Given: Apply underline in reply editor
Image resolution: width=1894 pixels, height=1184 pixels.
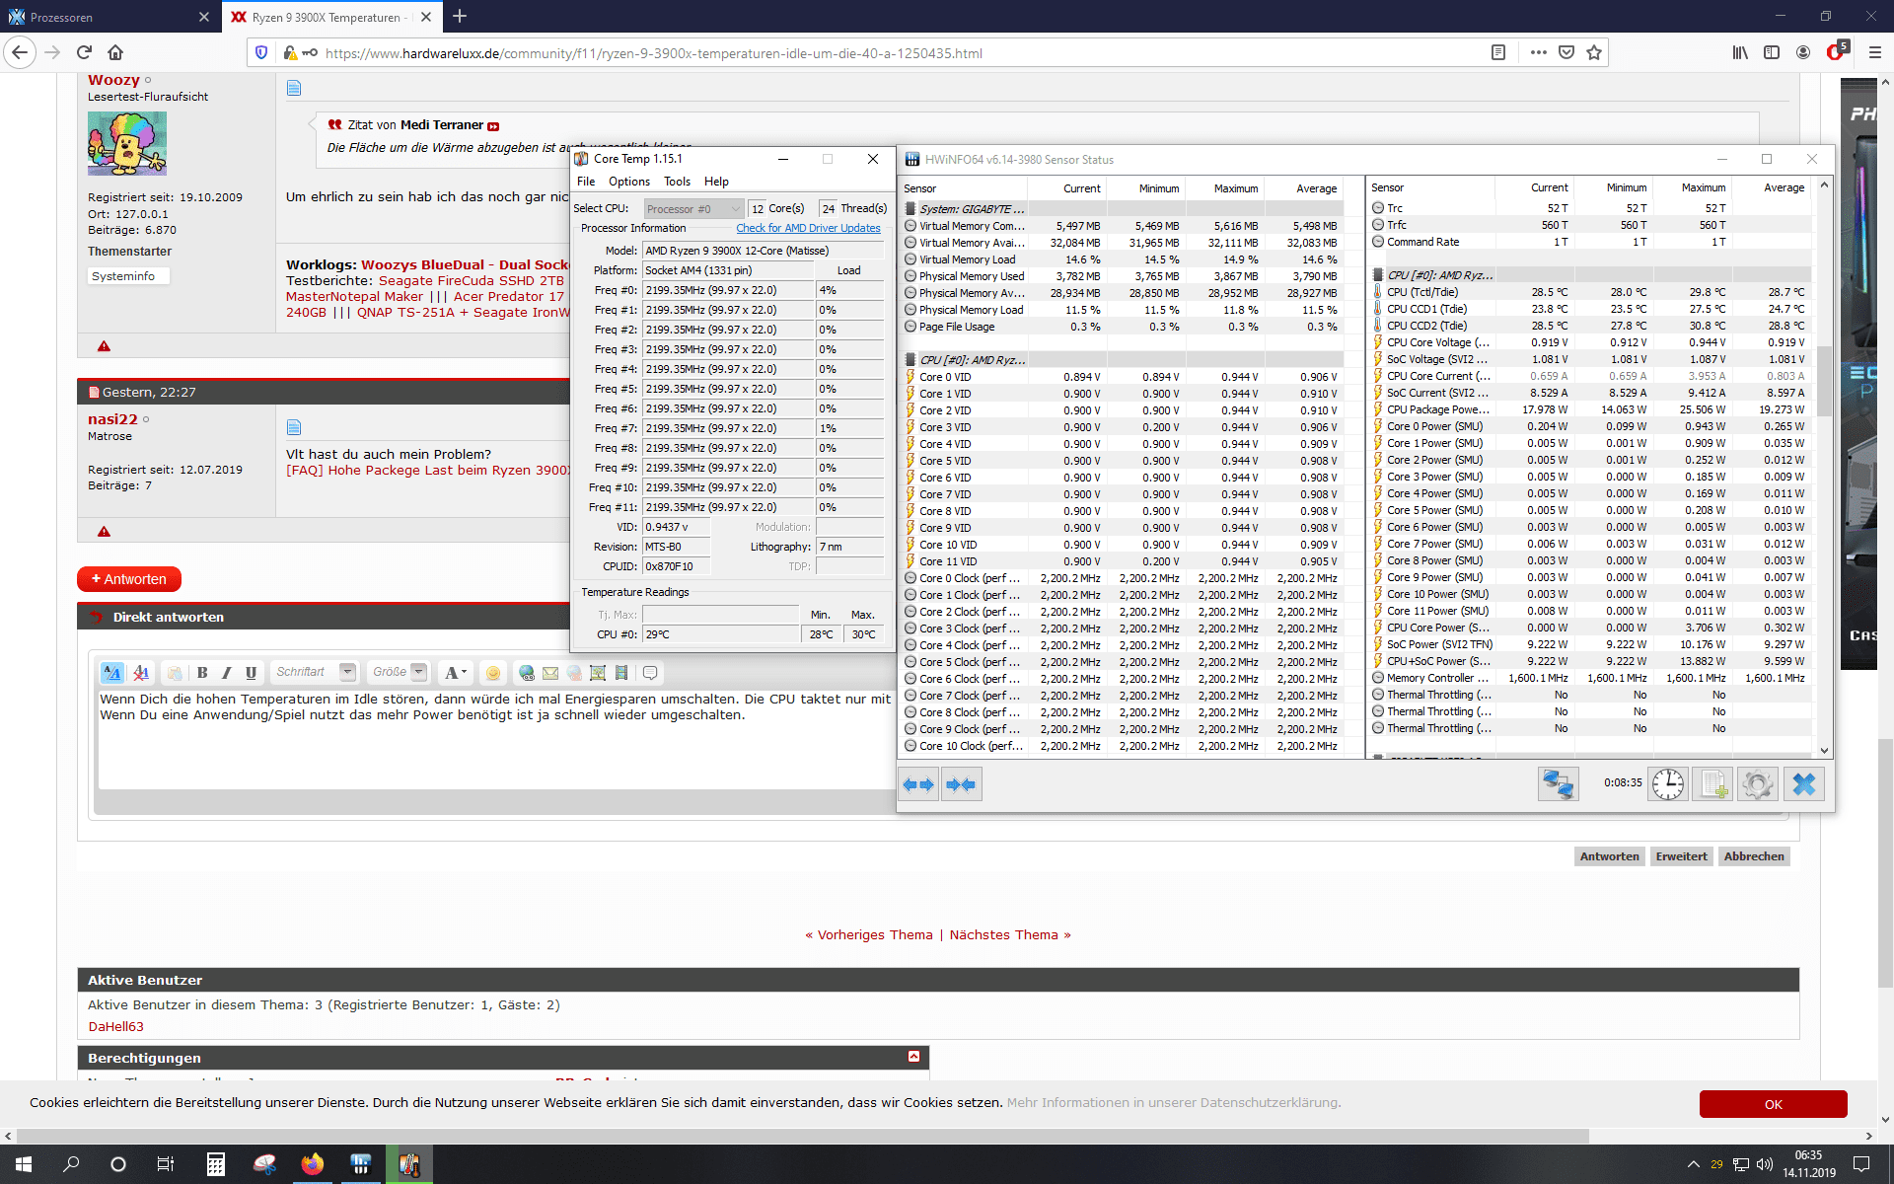Looking at the screenshot, I should pos(252,673).
